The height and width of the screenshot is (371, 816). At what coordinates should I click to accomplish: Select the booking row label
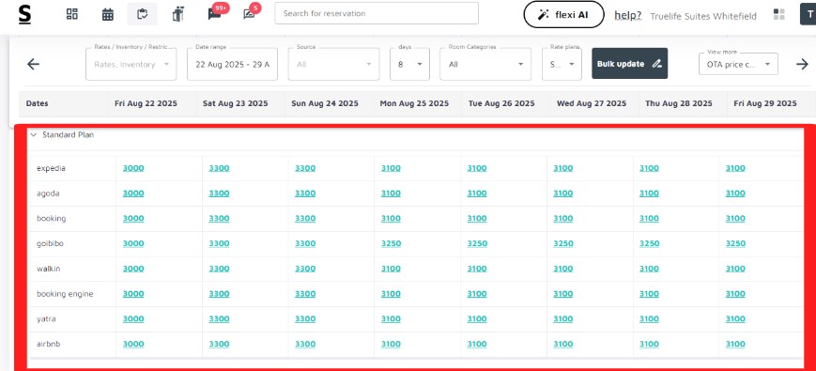click(51, 219)
